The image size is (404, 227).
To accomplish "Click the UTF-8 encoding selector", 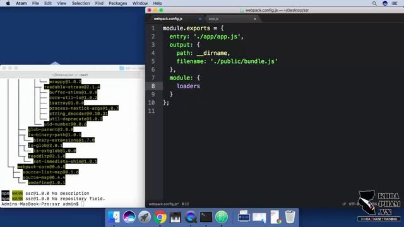I will pyautogui.click(x=354, y=204).
